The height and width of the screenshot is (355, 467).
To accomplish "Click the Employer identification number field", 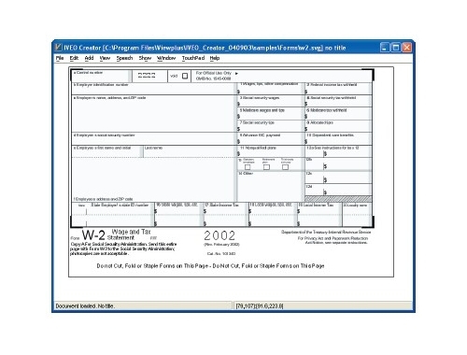I will pyautogui.click(x=153, y=89).
